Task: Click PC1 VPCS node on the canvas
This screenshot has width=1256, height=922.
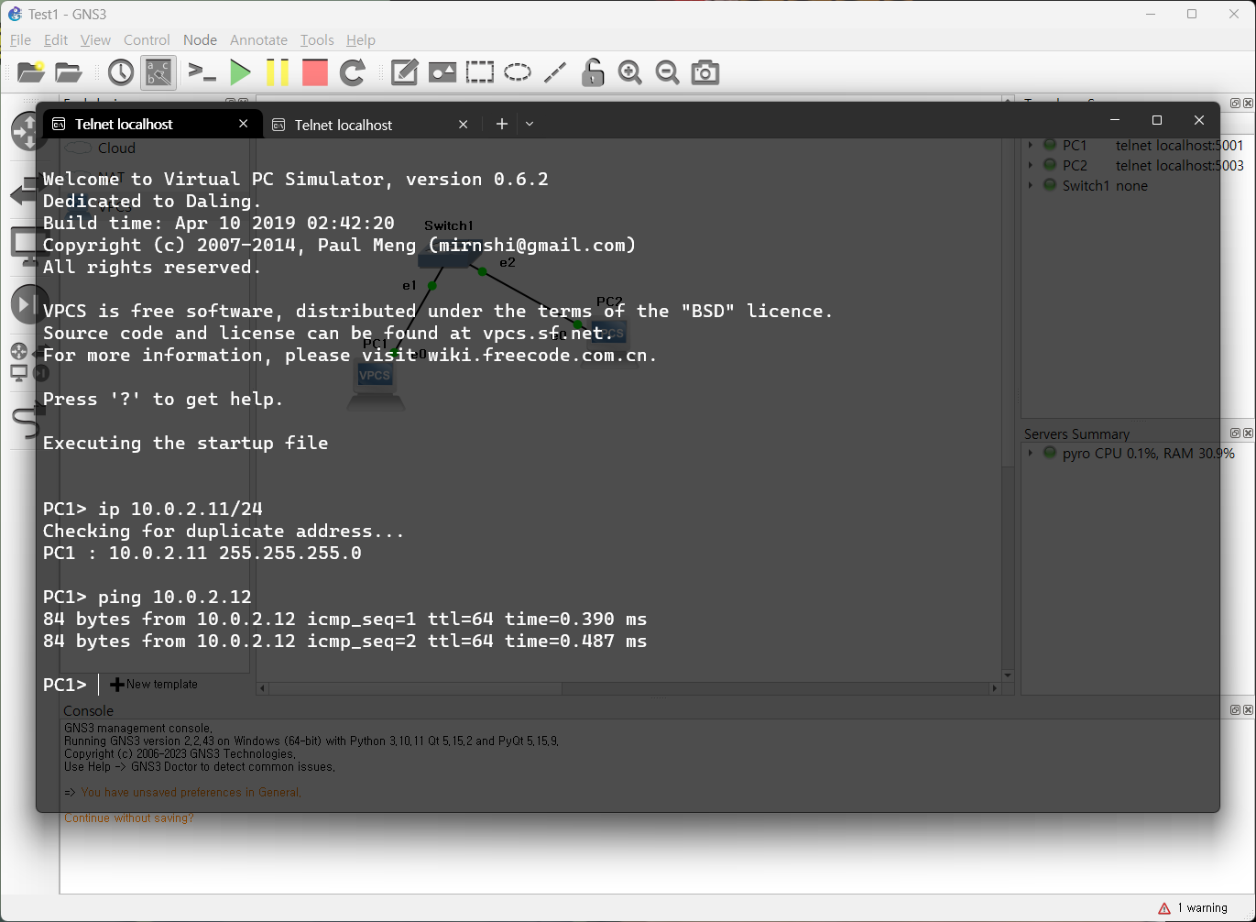Action: click(x=375, y=384)
